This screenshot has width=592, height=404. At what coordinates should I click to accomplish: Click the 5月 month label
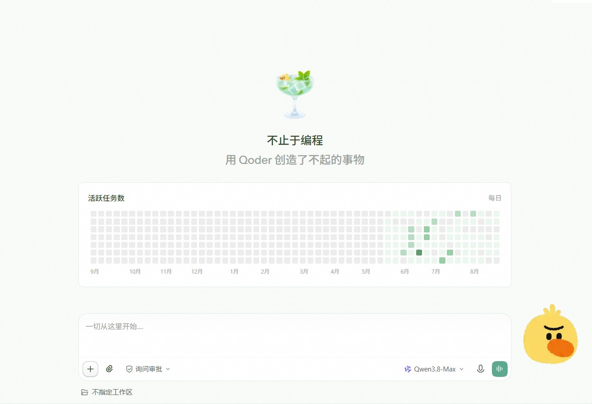pos(366,271)
